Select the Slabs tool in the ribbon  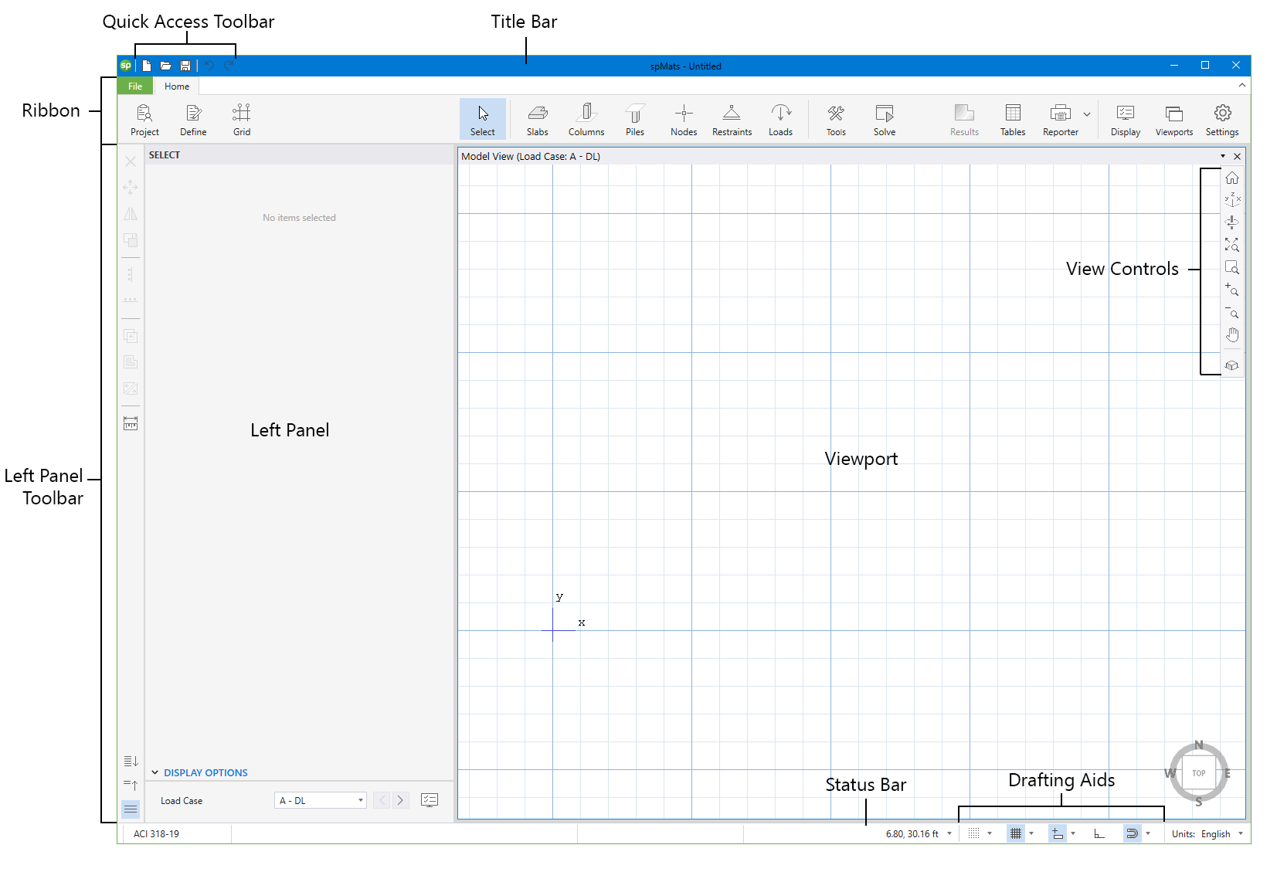(x=538, y=118)
